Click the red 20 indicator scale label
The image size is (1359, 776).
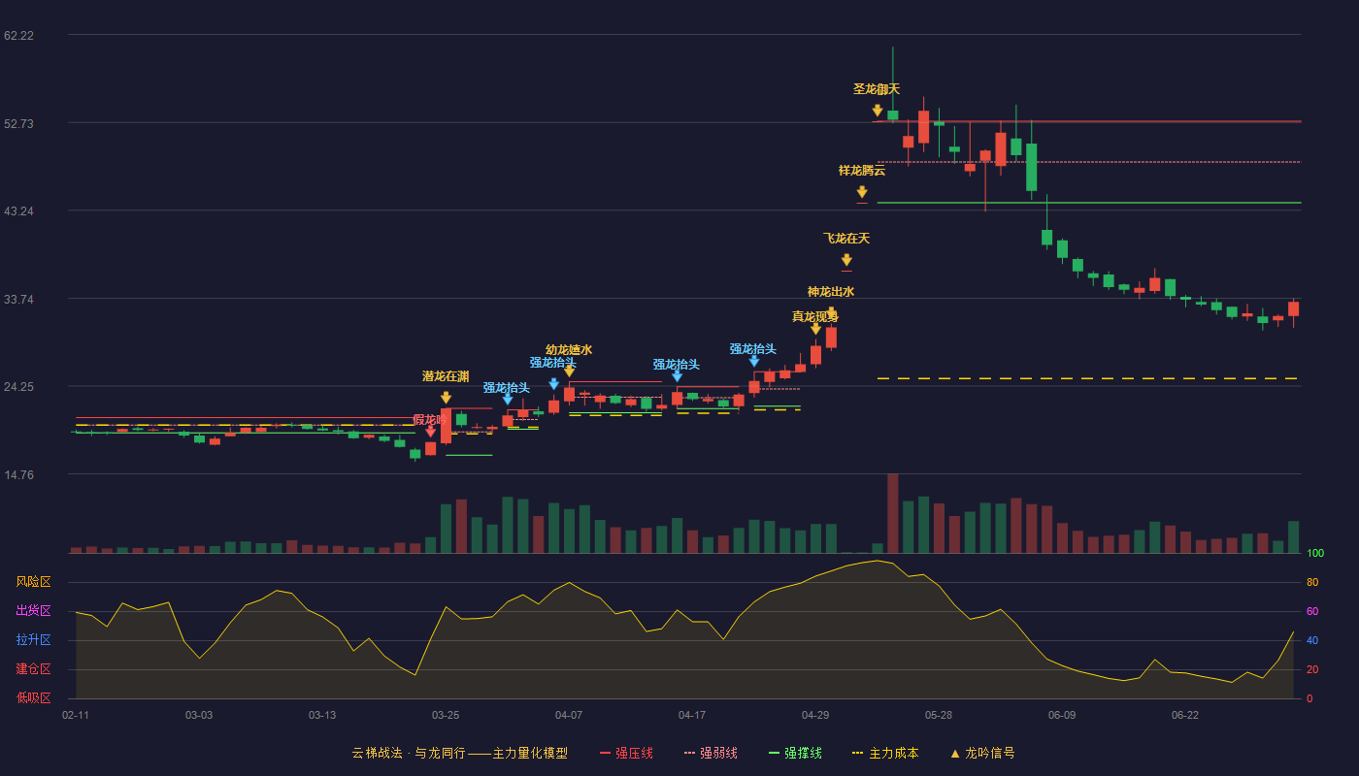point(1312,669)
